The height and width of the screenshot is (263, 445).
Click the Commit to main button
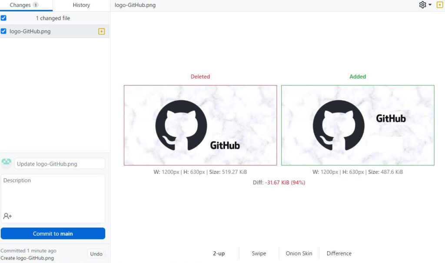click(53, 233)
